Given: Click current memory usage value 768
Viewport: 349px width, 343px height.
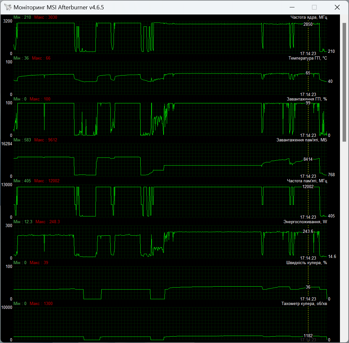Looking at the screenshot, I should (331, 175).
